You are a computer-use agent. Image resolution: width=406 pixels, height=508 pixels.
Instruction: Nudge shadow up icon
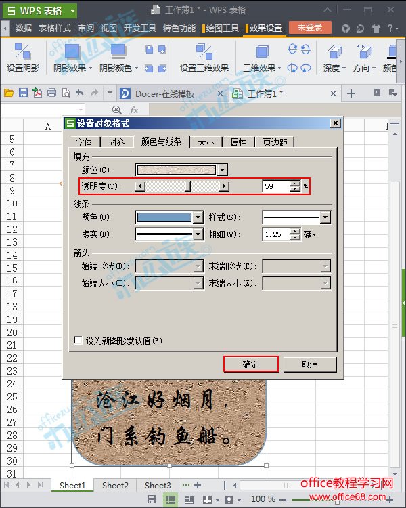click(149, 49)
